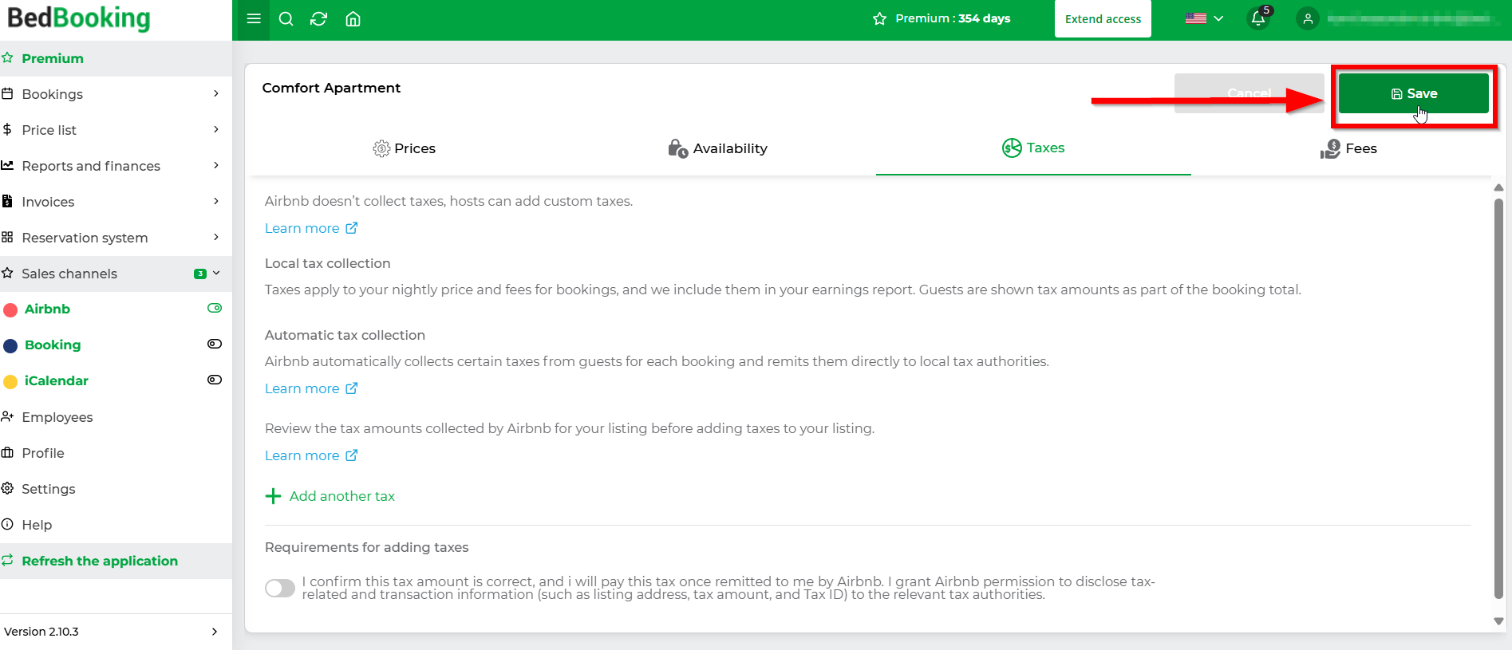This screenshot has width=1512, height=650.
Task: Open the Airbnb sales channel
Action: (47, 309)
